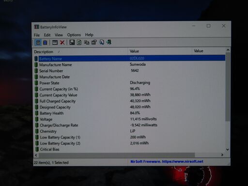Click the second Value column header
This screenshot has width=248, height=186.
click(x=209, y=51)
